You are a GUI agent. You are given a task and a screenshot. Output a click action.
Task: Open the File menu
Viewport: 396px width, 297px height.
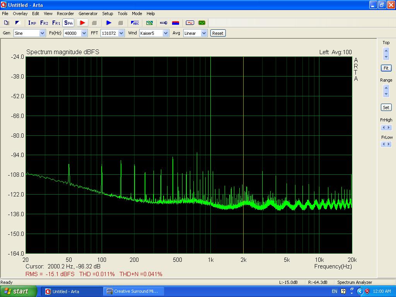click(5, 14)
